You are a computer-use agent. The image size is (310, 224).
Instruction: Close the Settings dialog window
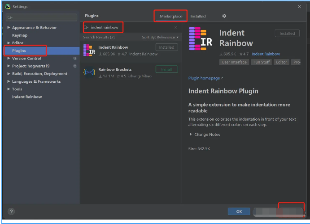point(299,7)
